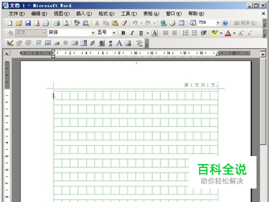Click the Redo arrow icon

[x=148, y=23]
